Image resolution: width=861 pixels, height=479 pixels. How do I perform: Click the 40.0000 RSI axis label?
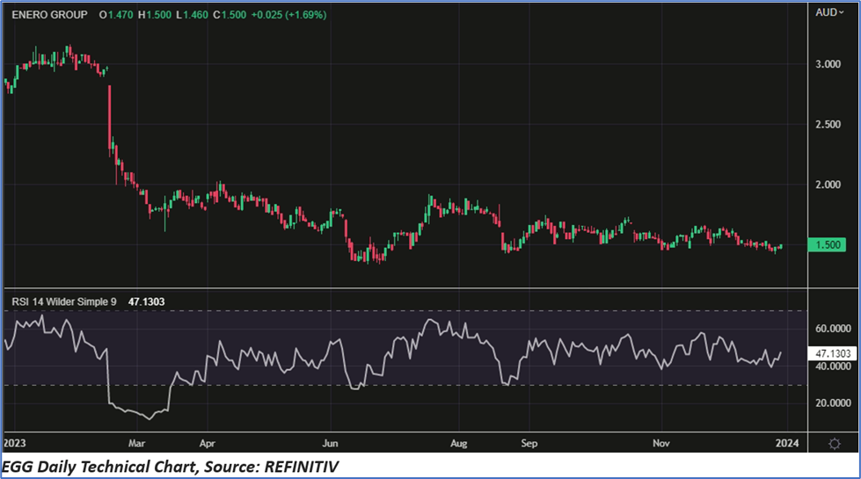[833, 367]
